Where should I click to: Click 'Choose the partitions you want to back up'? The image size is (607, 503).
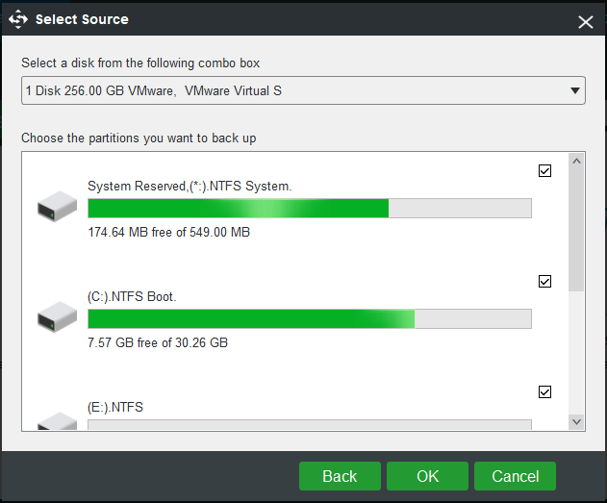(x=139, y=138)
